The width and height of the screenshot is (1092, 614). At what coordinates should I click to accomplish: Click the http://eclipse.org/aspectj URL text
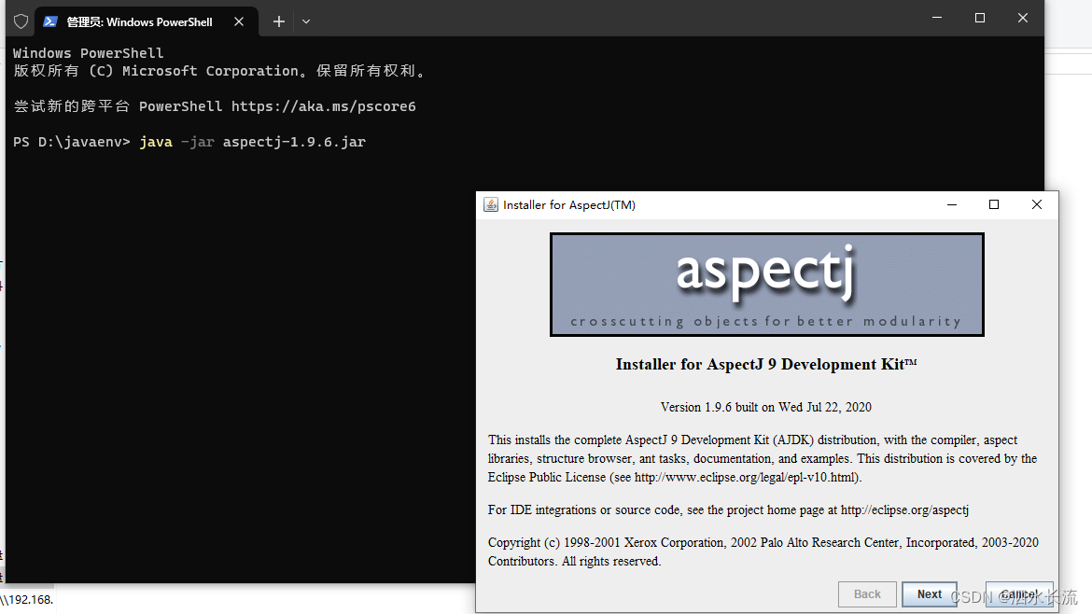tap(904, 510)
